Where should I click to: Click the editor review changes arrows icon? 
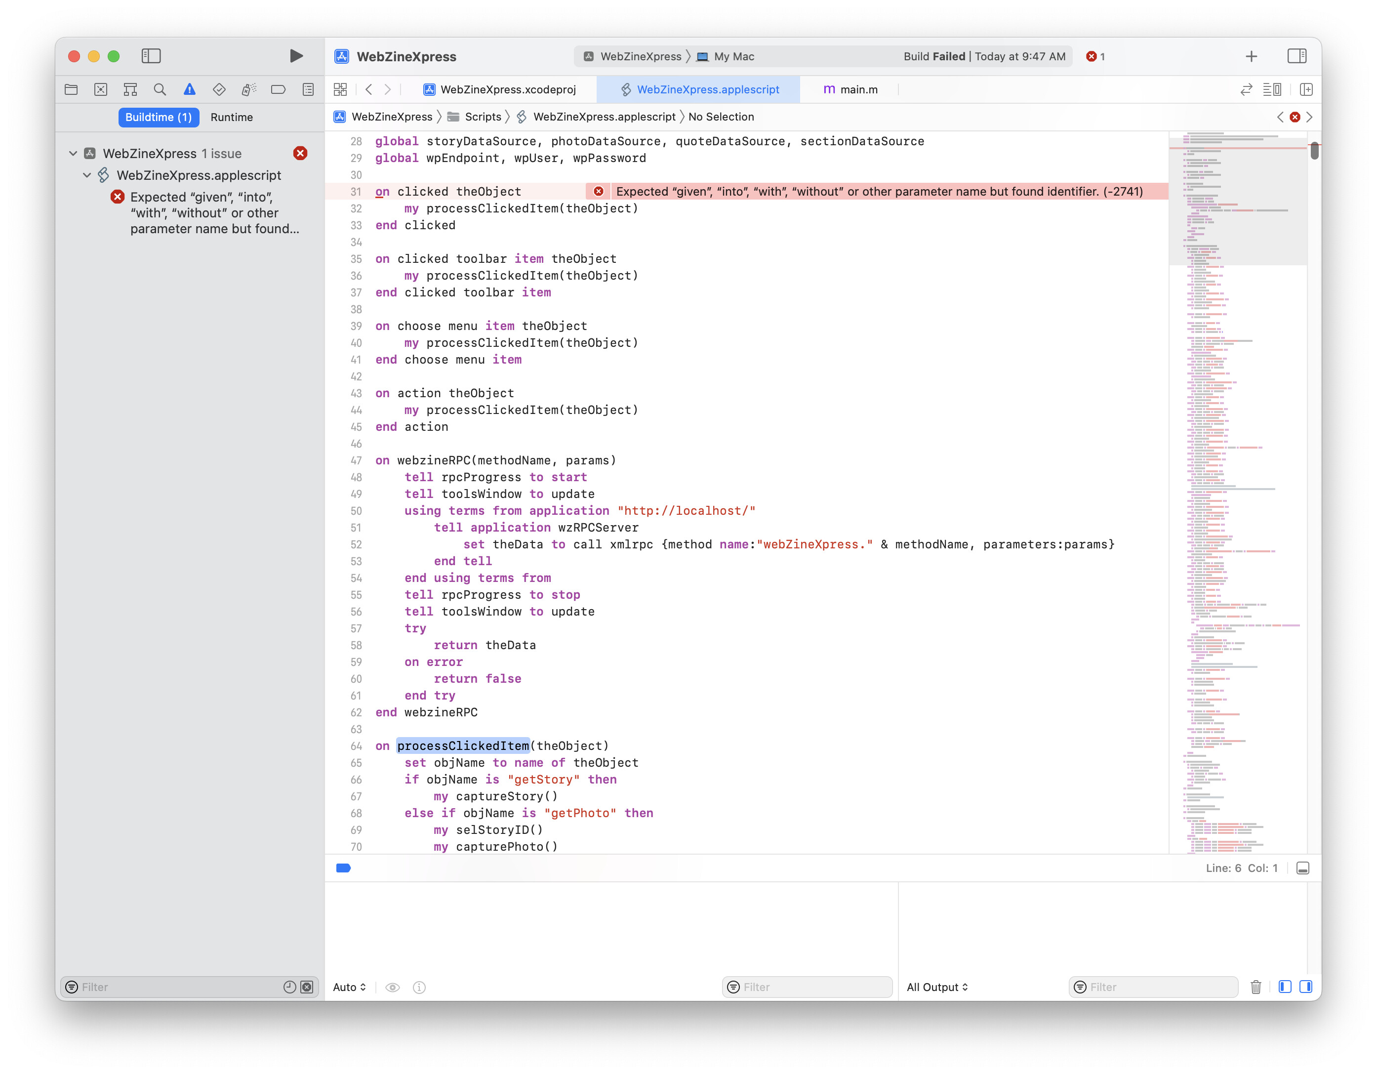1247,89
